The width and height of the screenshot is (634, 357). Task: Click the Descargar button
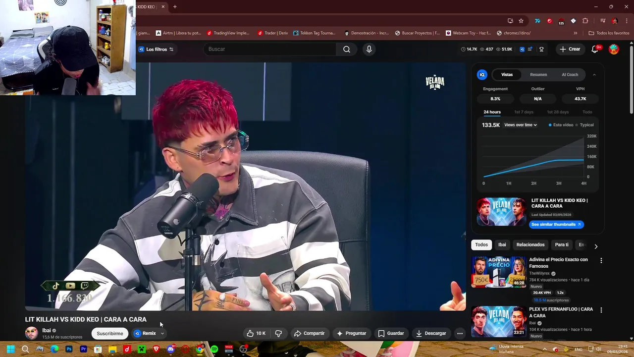[431, 333]
